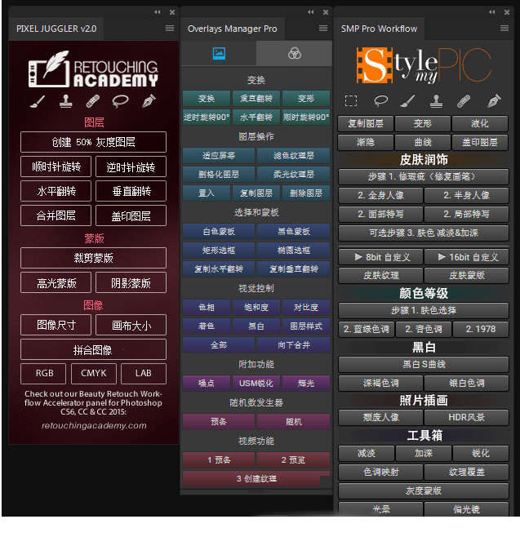Switch to the color circles tab in Overlays Manager
The image size is (520, 537).
294,53
